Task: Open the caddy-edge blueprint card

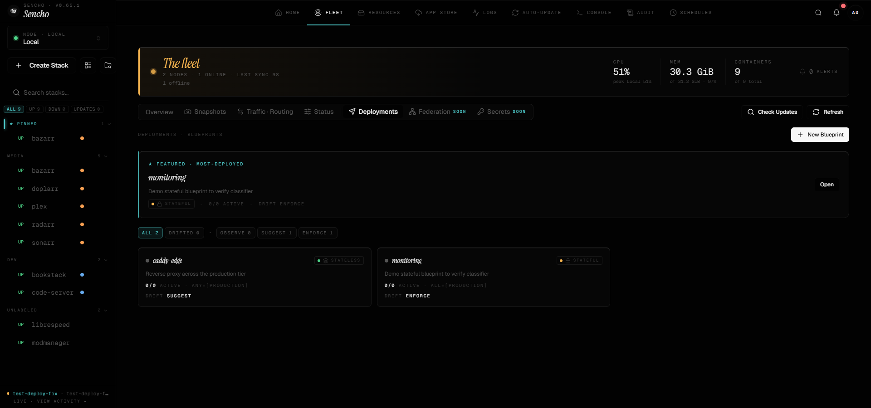Action: [254, 277]
